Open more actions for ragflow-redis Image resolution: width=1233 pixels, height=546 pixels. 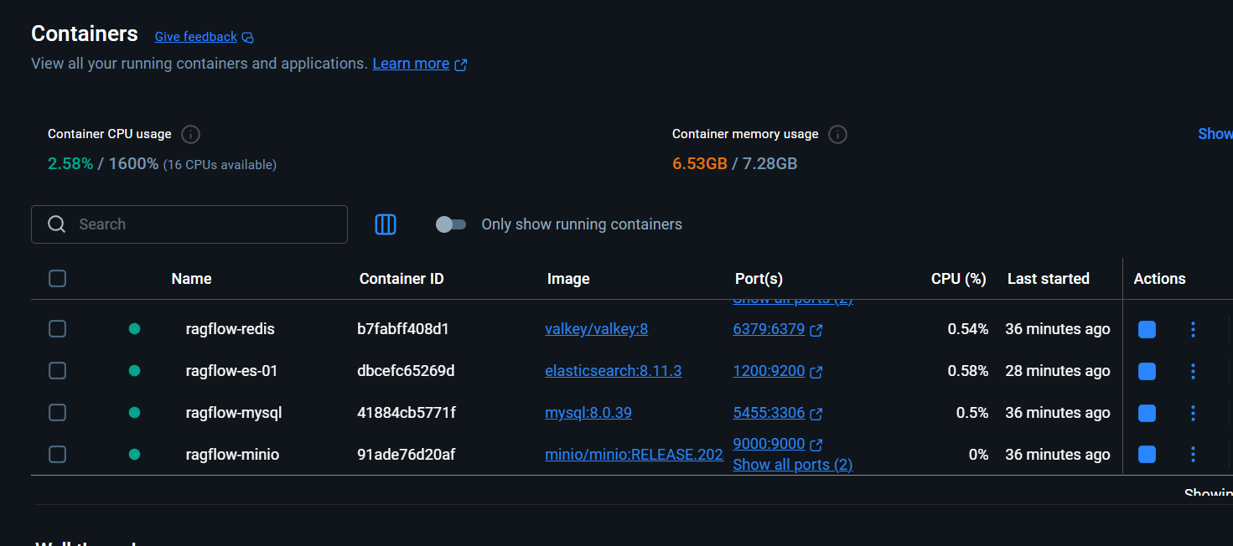[x=1193, y=330]
